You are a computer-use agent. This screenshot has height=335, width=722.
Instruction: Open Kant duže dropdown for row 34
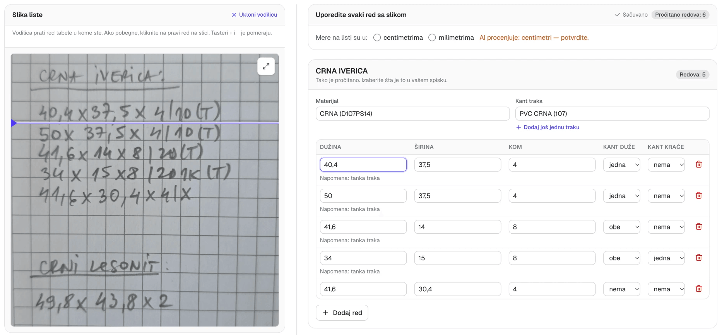tap(622, 258)
